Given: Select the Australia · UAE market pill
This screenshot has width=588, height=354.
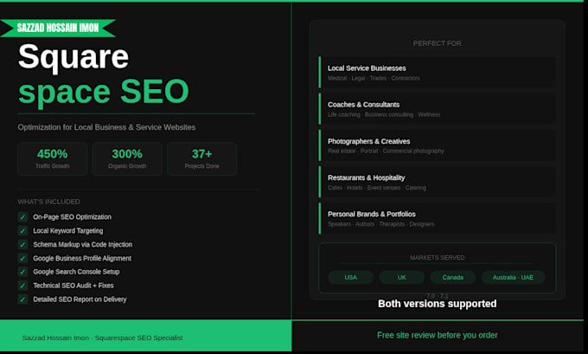Looking at the screenshot, I should 513,278.
